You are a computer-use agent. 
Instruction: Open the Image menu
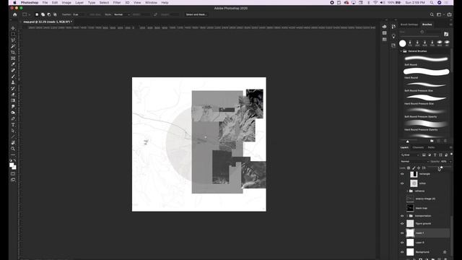(x=66, y=3)
